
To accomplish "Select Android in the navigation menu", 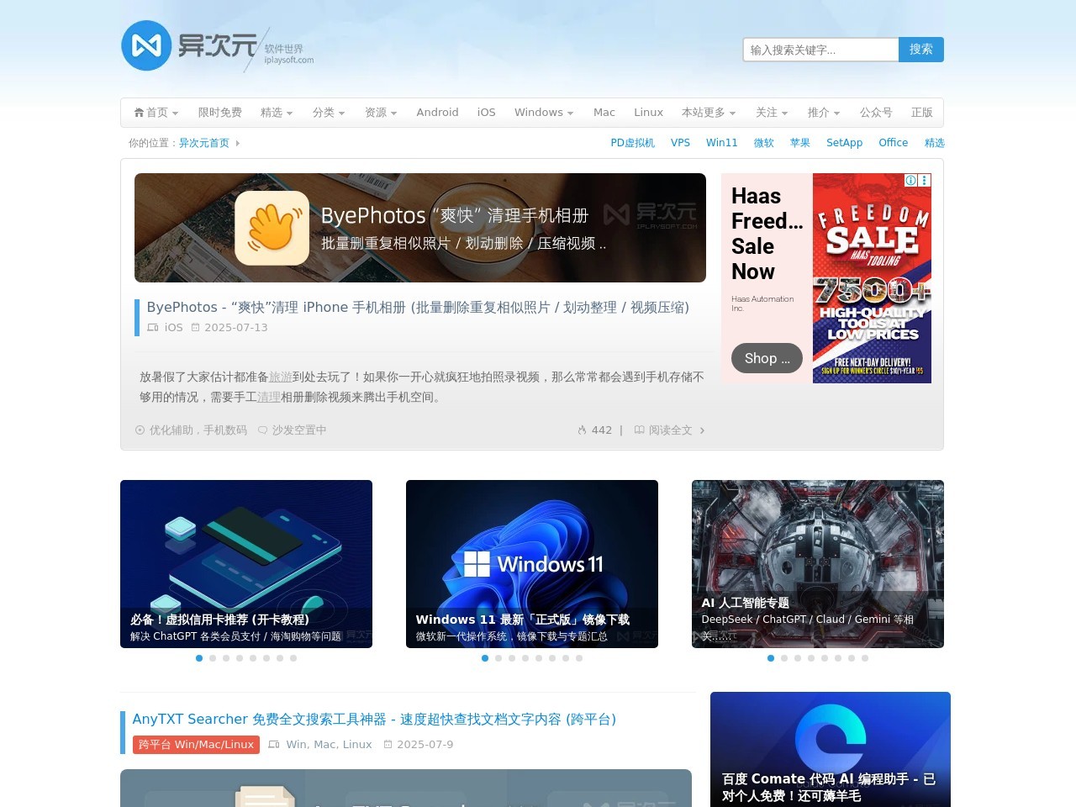I will 437,112.
